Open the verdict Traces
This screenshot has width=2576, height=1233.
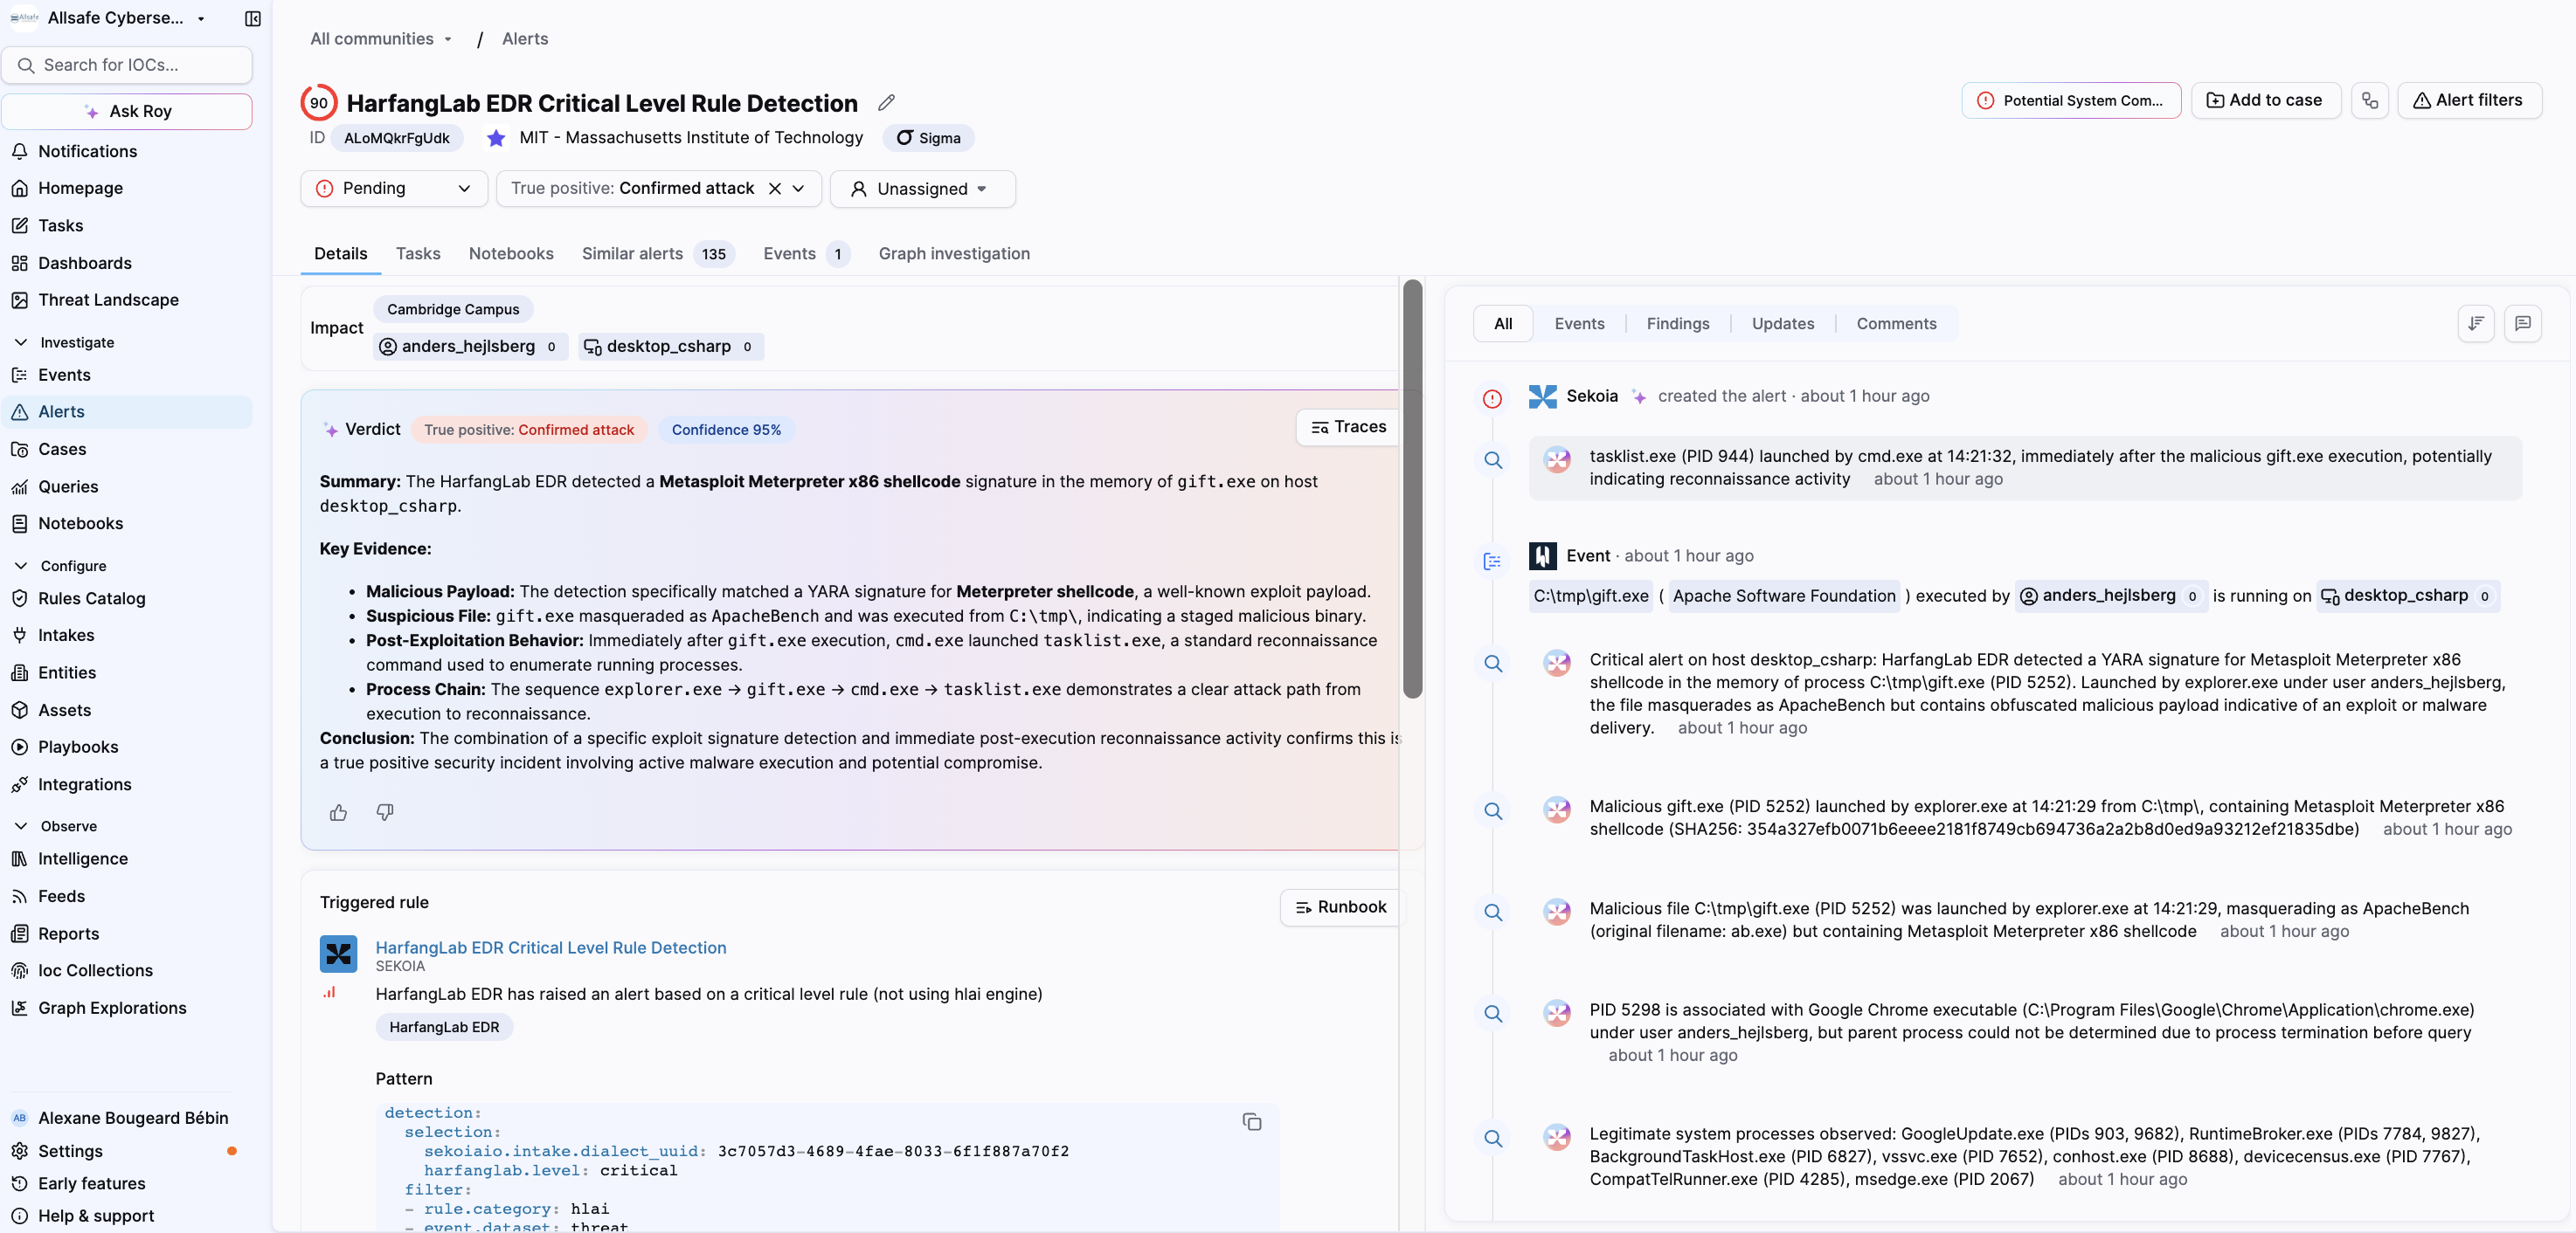tap(1348, 427)
